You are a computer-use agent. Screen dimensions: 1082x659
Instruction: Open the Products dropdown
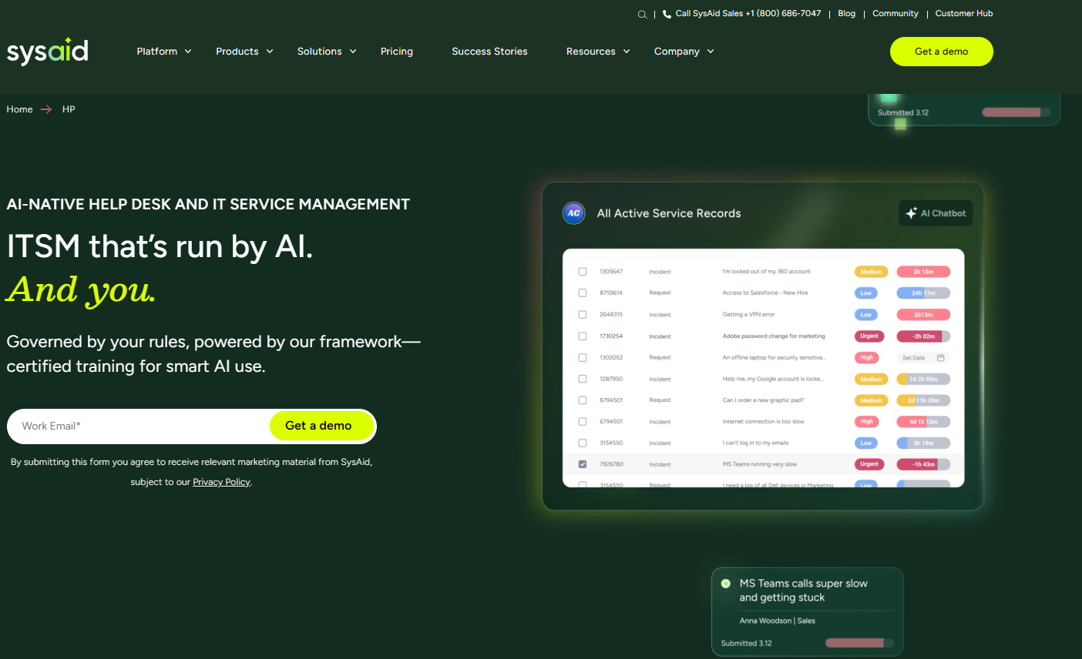245,52
